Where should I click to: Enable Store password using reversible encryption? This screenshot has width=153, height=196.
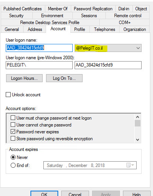coord(13,138)
